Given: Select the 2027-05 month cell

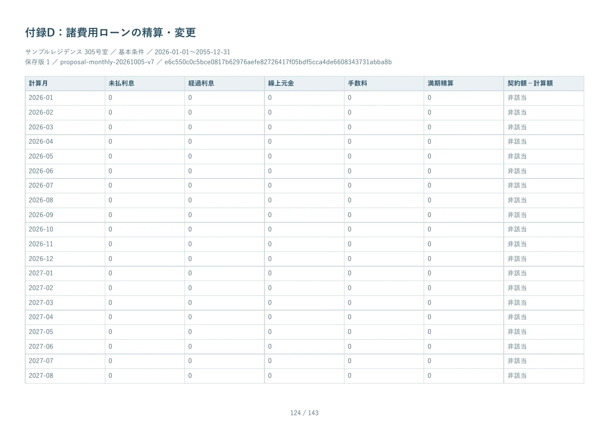Looking at the screenshot, I should click(65, 332).
